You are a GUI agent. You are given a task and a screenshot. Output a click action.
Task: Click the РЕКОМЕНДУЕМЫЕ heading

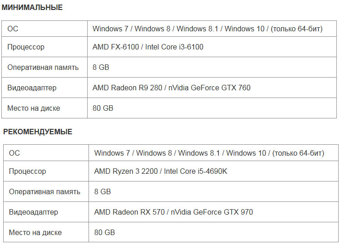click(x=38, y=132)
